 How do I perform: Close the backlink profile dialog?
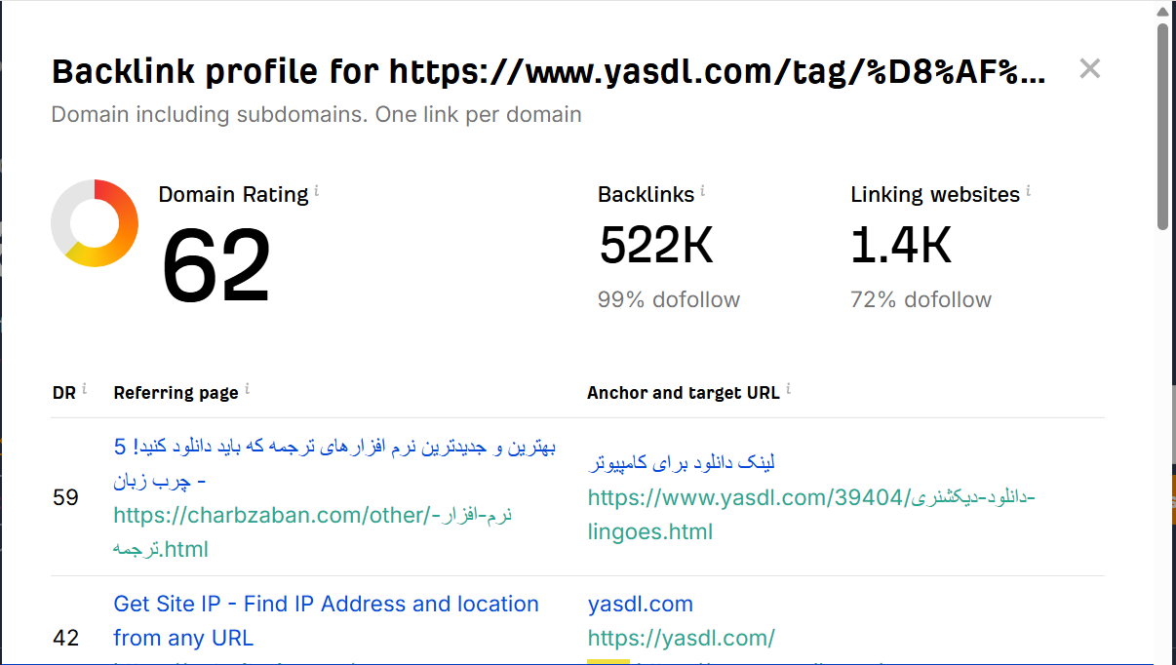1089,68
